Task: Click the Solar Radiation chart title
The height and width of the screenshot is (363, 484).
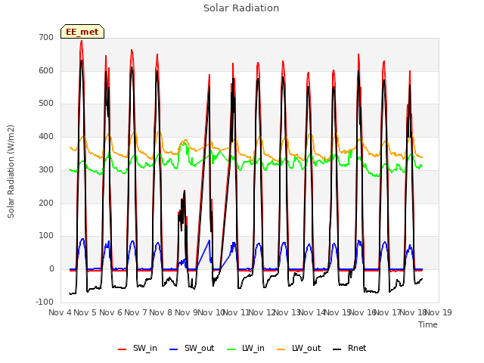Action: 241,8
